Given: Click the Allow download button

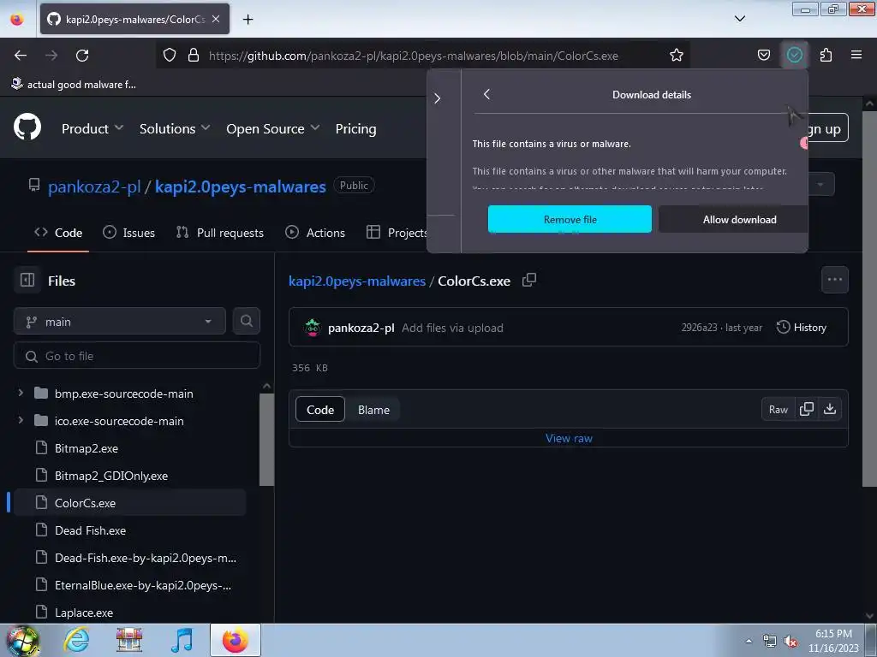Looking at the screenshot, I should (x=733, y=219).
